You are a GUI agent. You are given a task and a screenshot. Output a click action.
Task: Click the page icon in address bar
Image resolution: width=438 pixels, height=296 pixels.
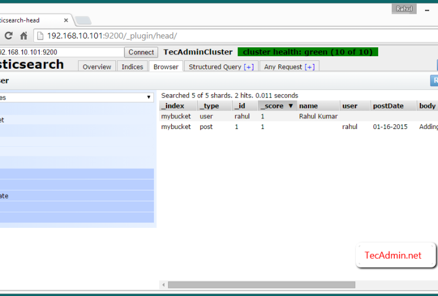41,36
